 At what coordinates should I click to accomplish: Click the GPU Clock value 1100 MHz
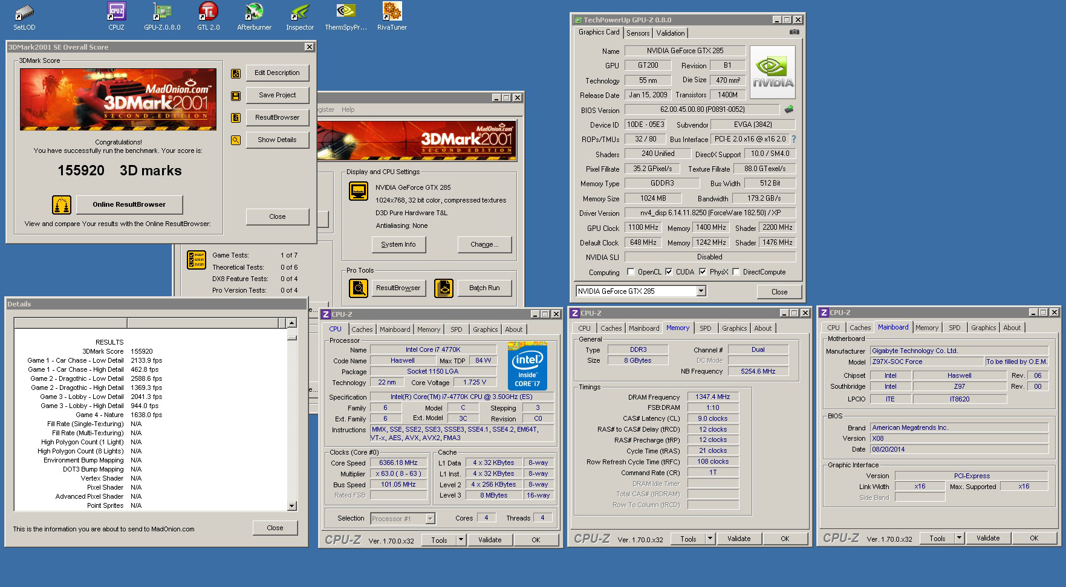coord(643,227)
